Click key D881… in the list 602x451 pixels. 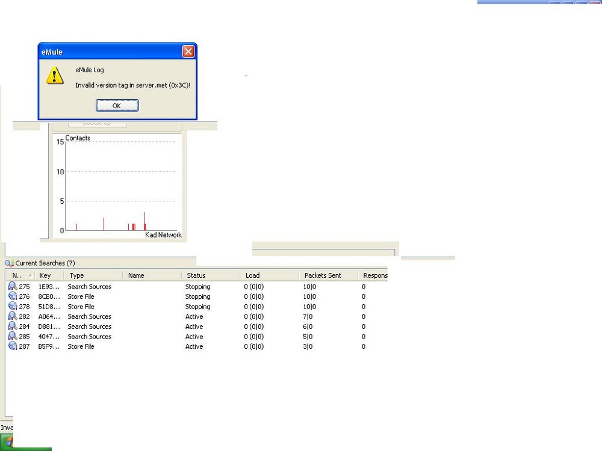49,327
